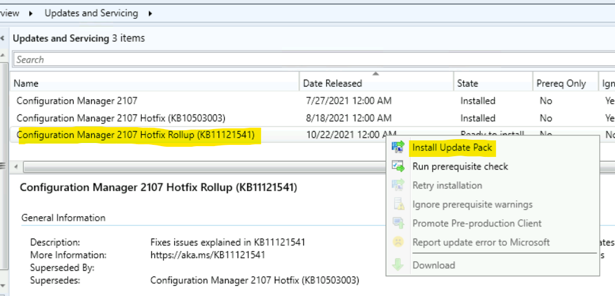The image size is (615, 296).
Task: Click the 7/27/2021 12:00 AM date cell
Action: point(349,101)
